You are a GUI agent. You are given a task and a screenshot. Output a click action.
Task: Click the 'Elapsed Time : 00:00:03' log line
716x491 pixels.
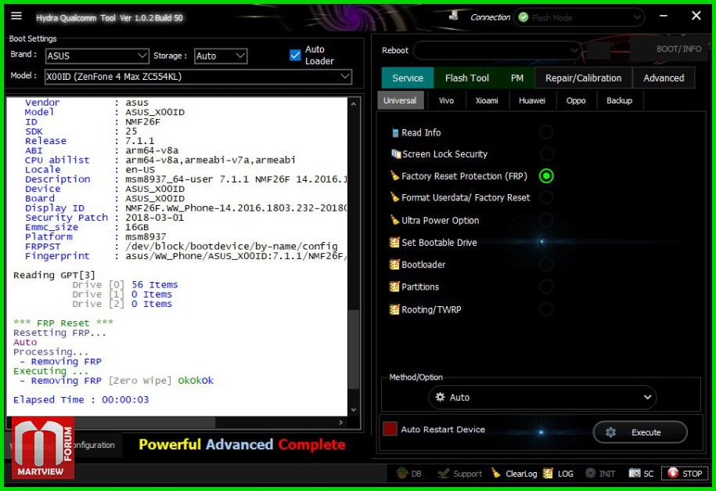tap(81, 399)
